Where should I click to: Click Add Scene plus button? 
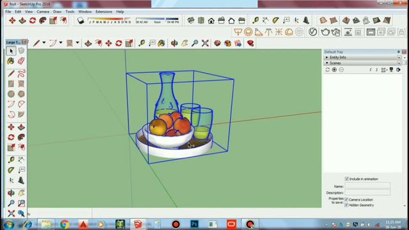click(334, 70)
